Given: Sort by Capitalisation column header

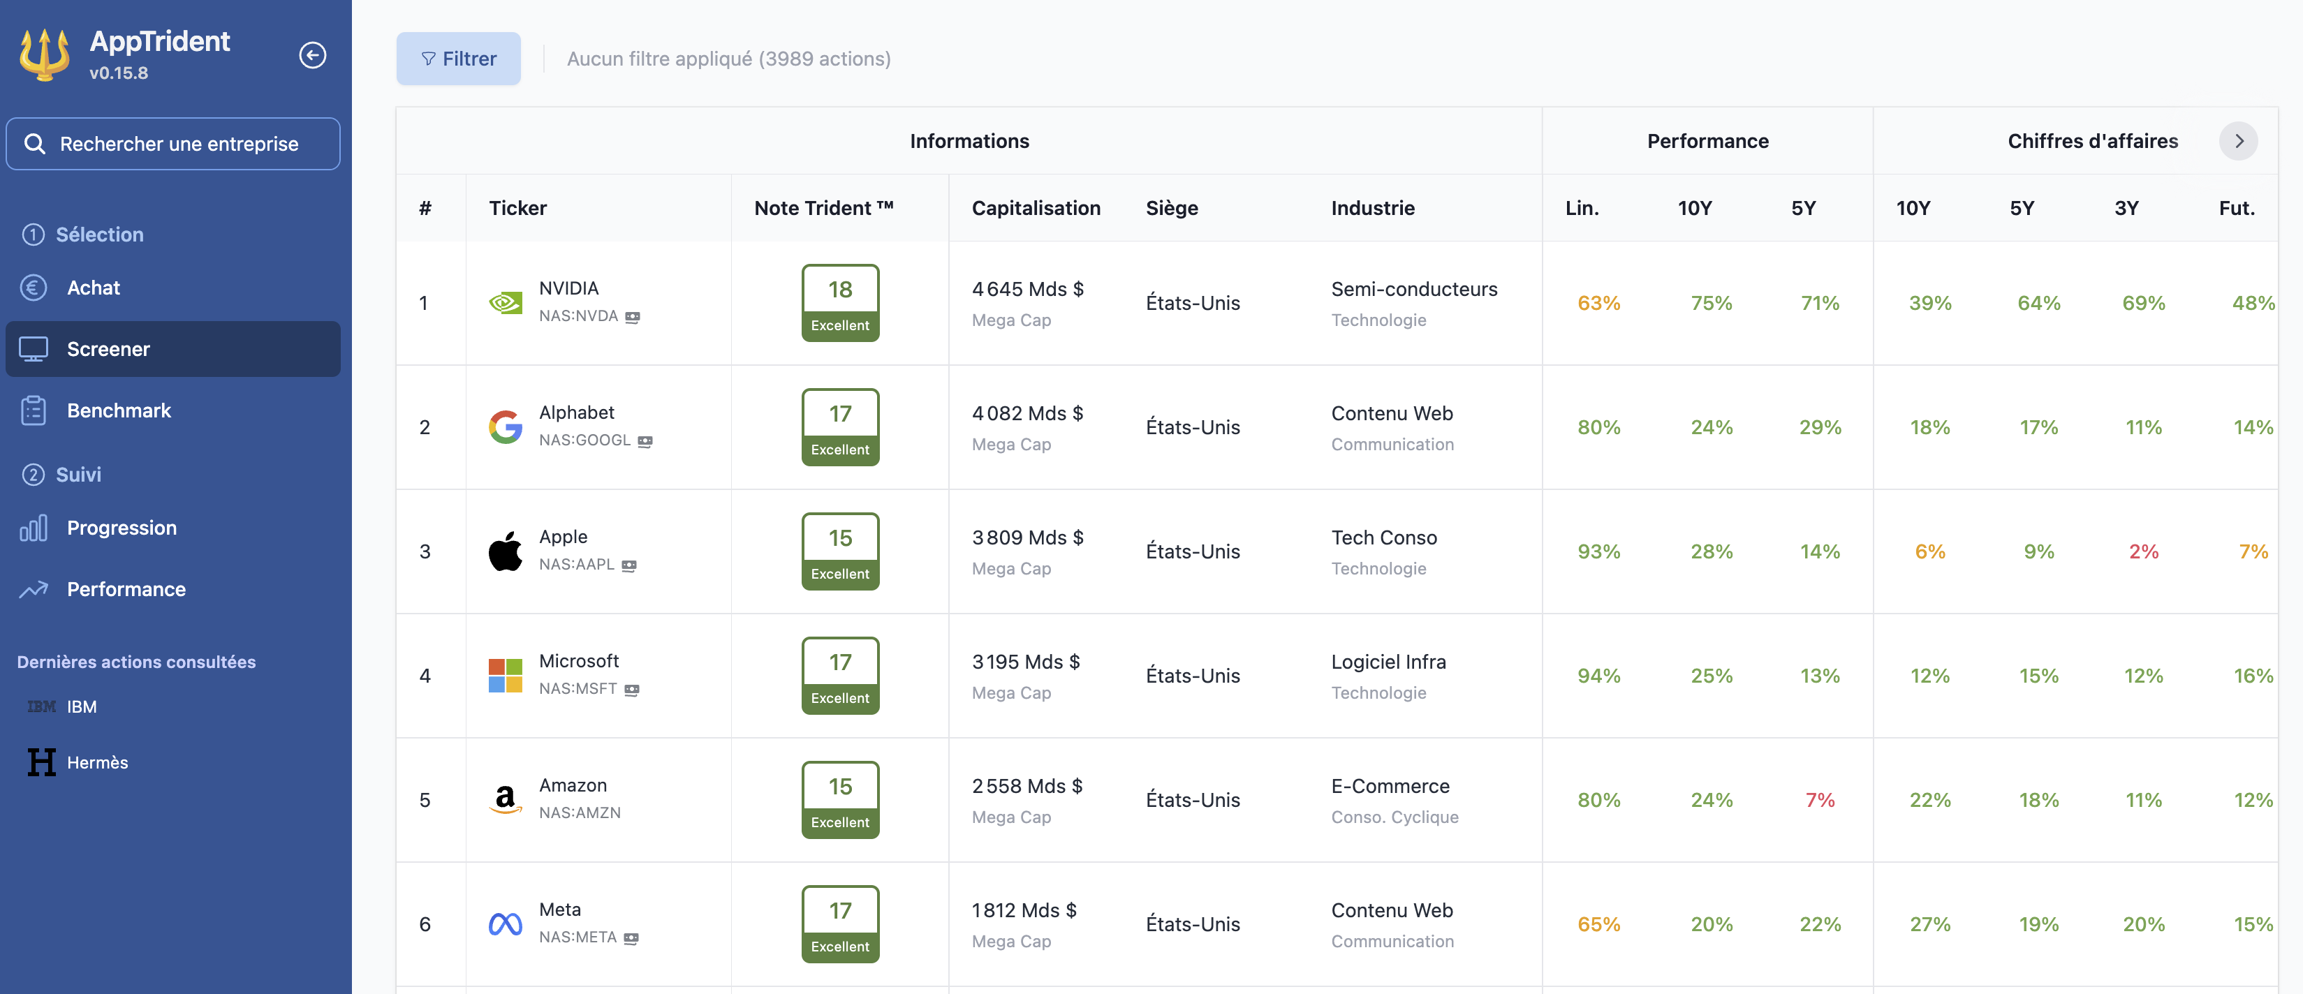Looking at the screenshot, I should [x=1036, y=208].
